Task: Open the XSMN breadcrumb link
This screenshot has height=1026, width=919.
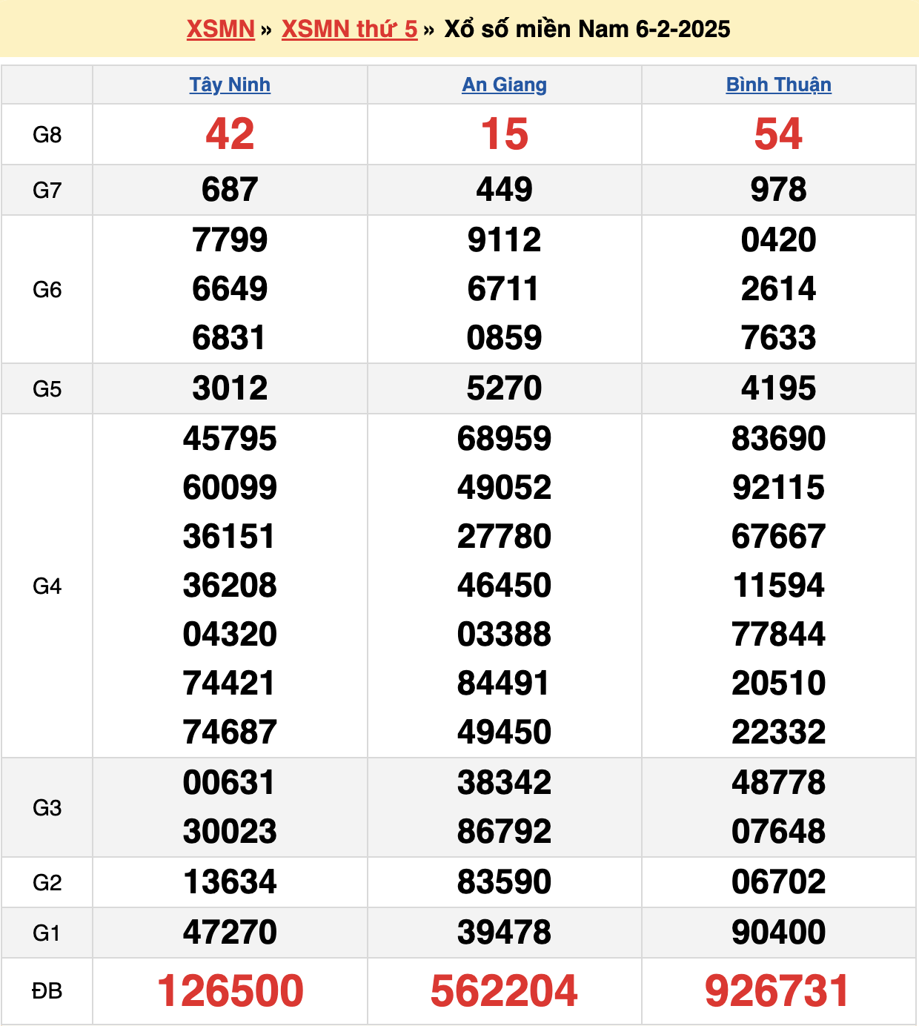Action: pyautogui.click(x=220, y=29)
